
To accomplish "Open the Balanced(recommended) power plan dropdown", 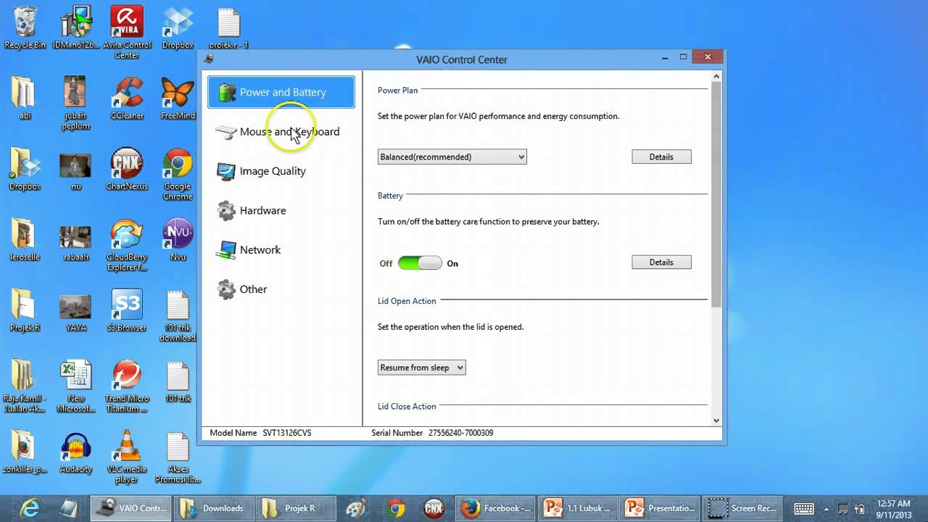I will click(x=452, y=157).
